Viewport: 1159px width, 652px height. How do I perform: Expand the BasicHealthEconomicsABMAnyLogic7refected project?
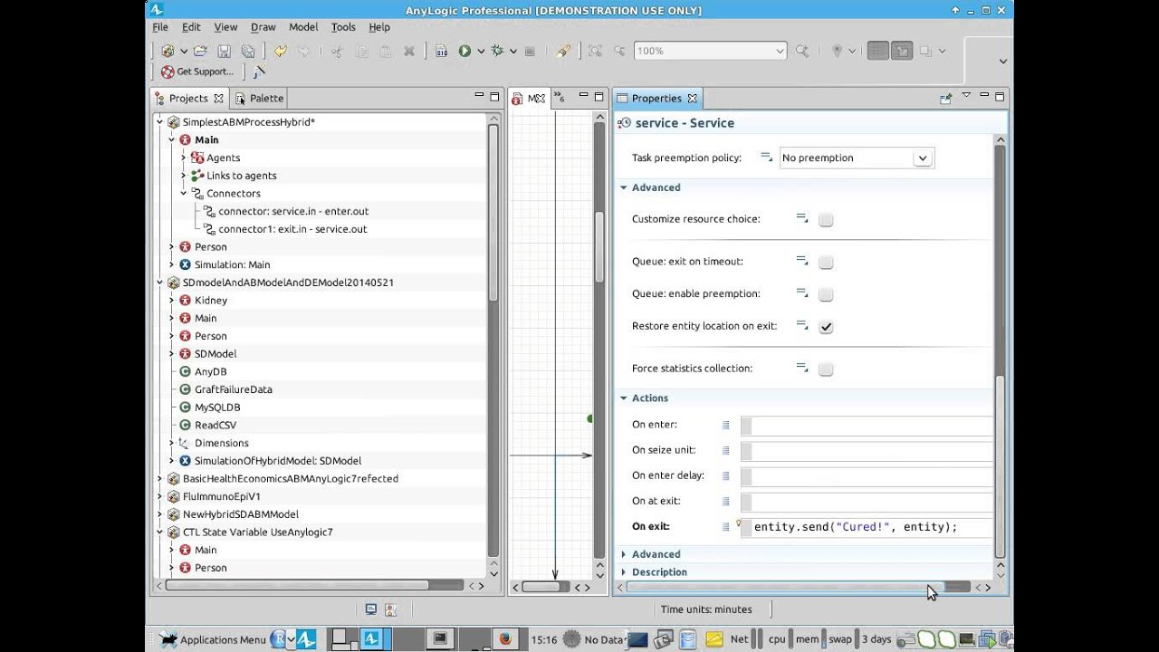160,478
